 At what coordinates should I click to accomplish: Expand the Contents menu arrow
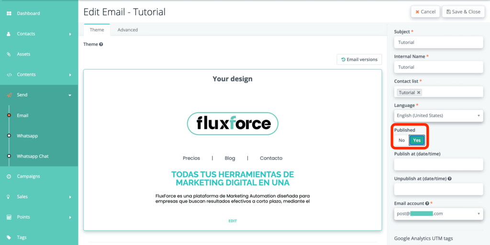point(70,75)
